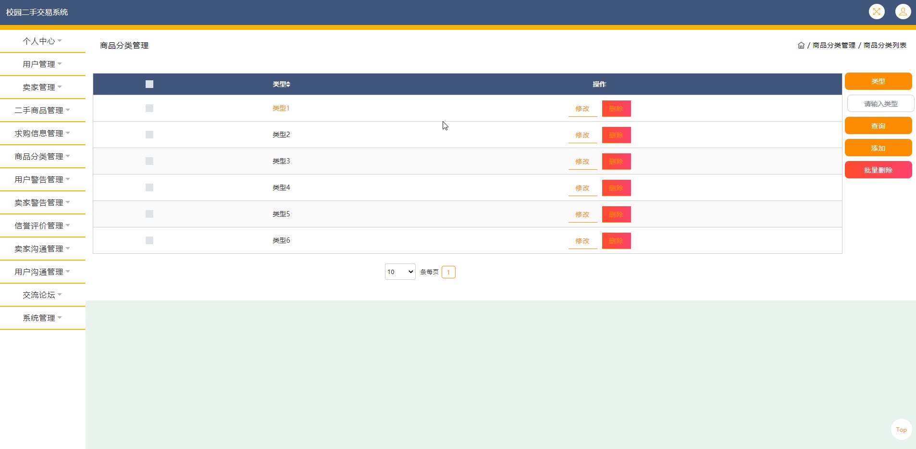Open the 信誉评价管理 menu item
This screenshot has height=449, width=916.
click(x=42, y=225)
